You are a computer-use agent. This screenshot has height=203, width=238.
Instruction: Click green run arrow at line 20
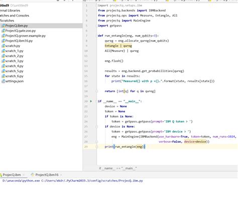[91, 101]
